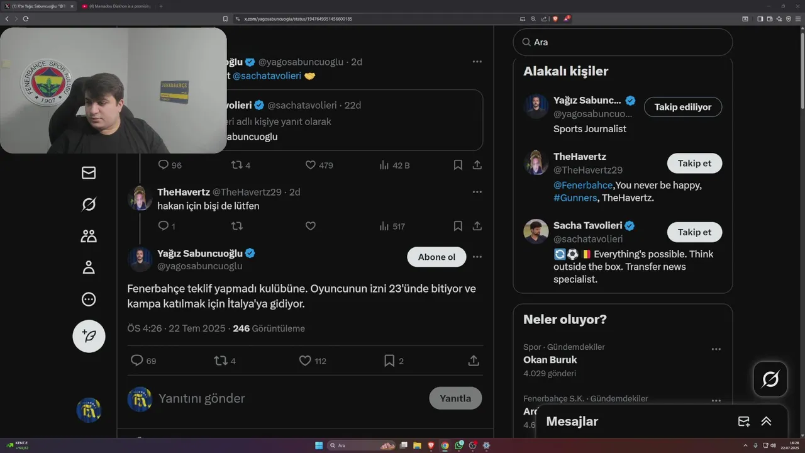Bookmark the quoted post with 479 likes
Viewport: 805px width, 453px height.
tap(458, 165)
